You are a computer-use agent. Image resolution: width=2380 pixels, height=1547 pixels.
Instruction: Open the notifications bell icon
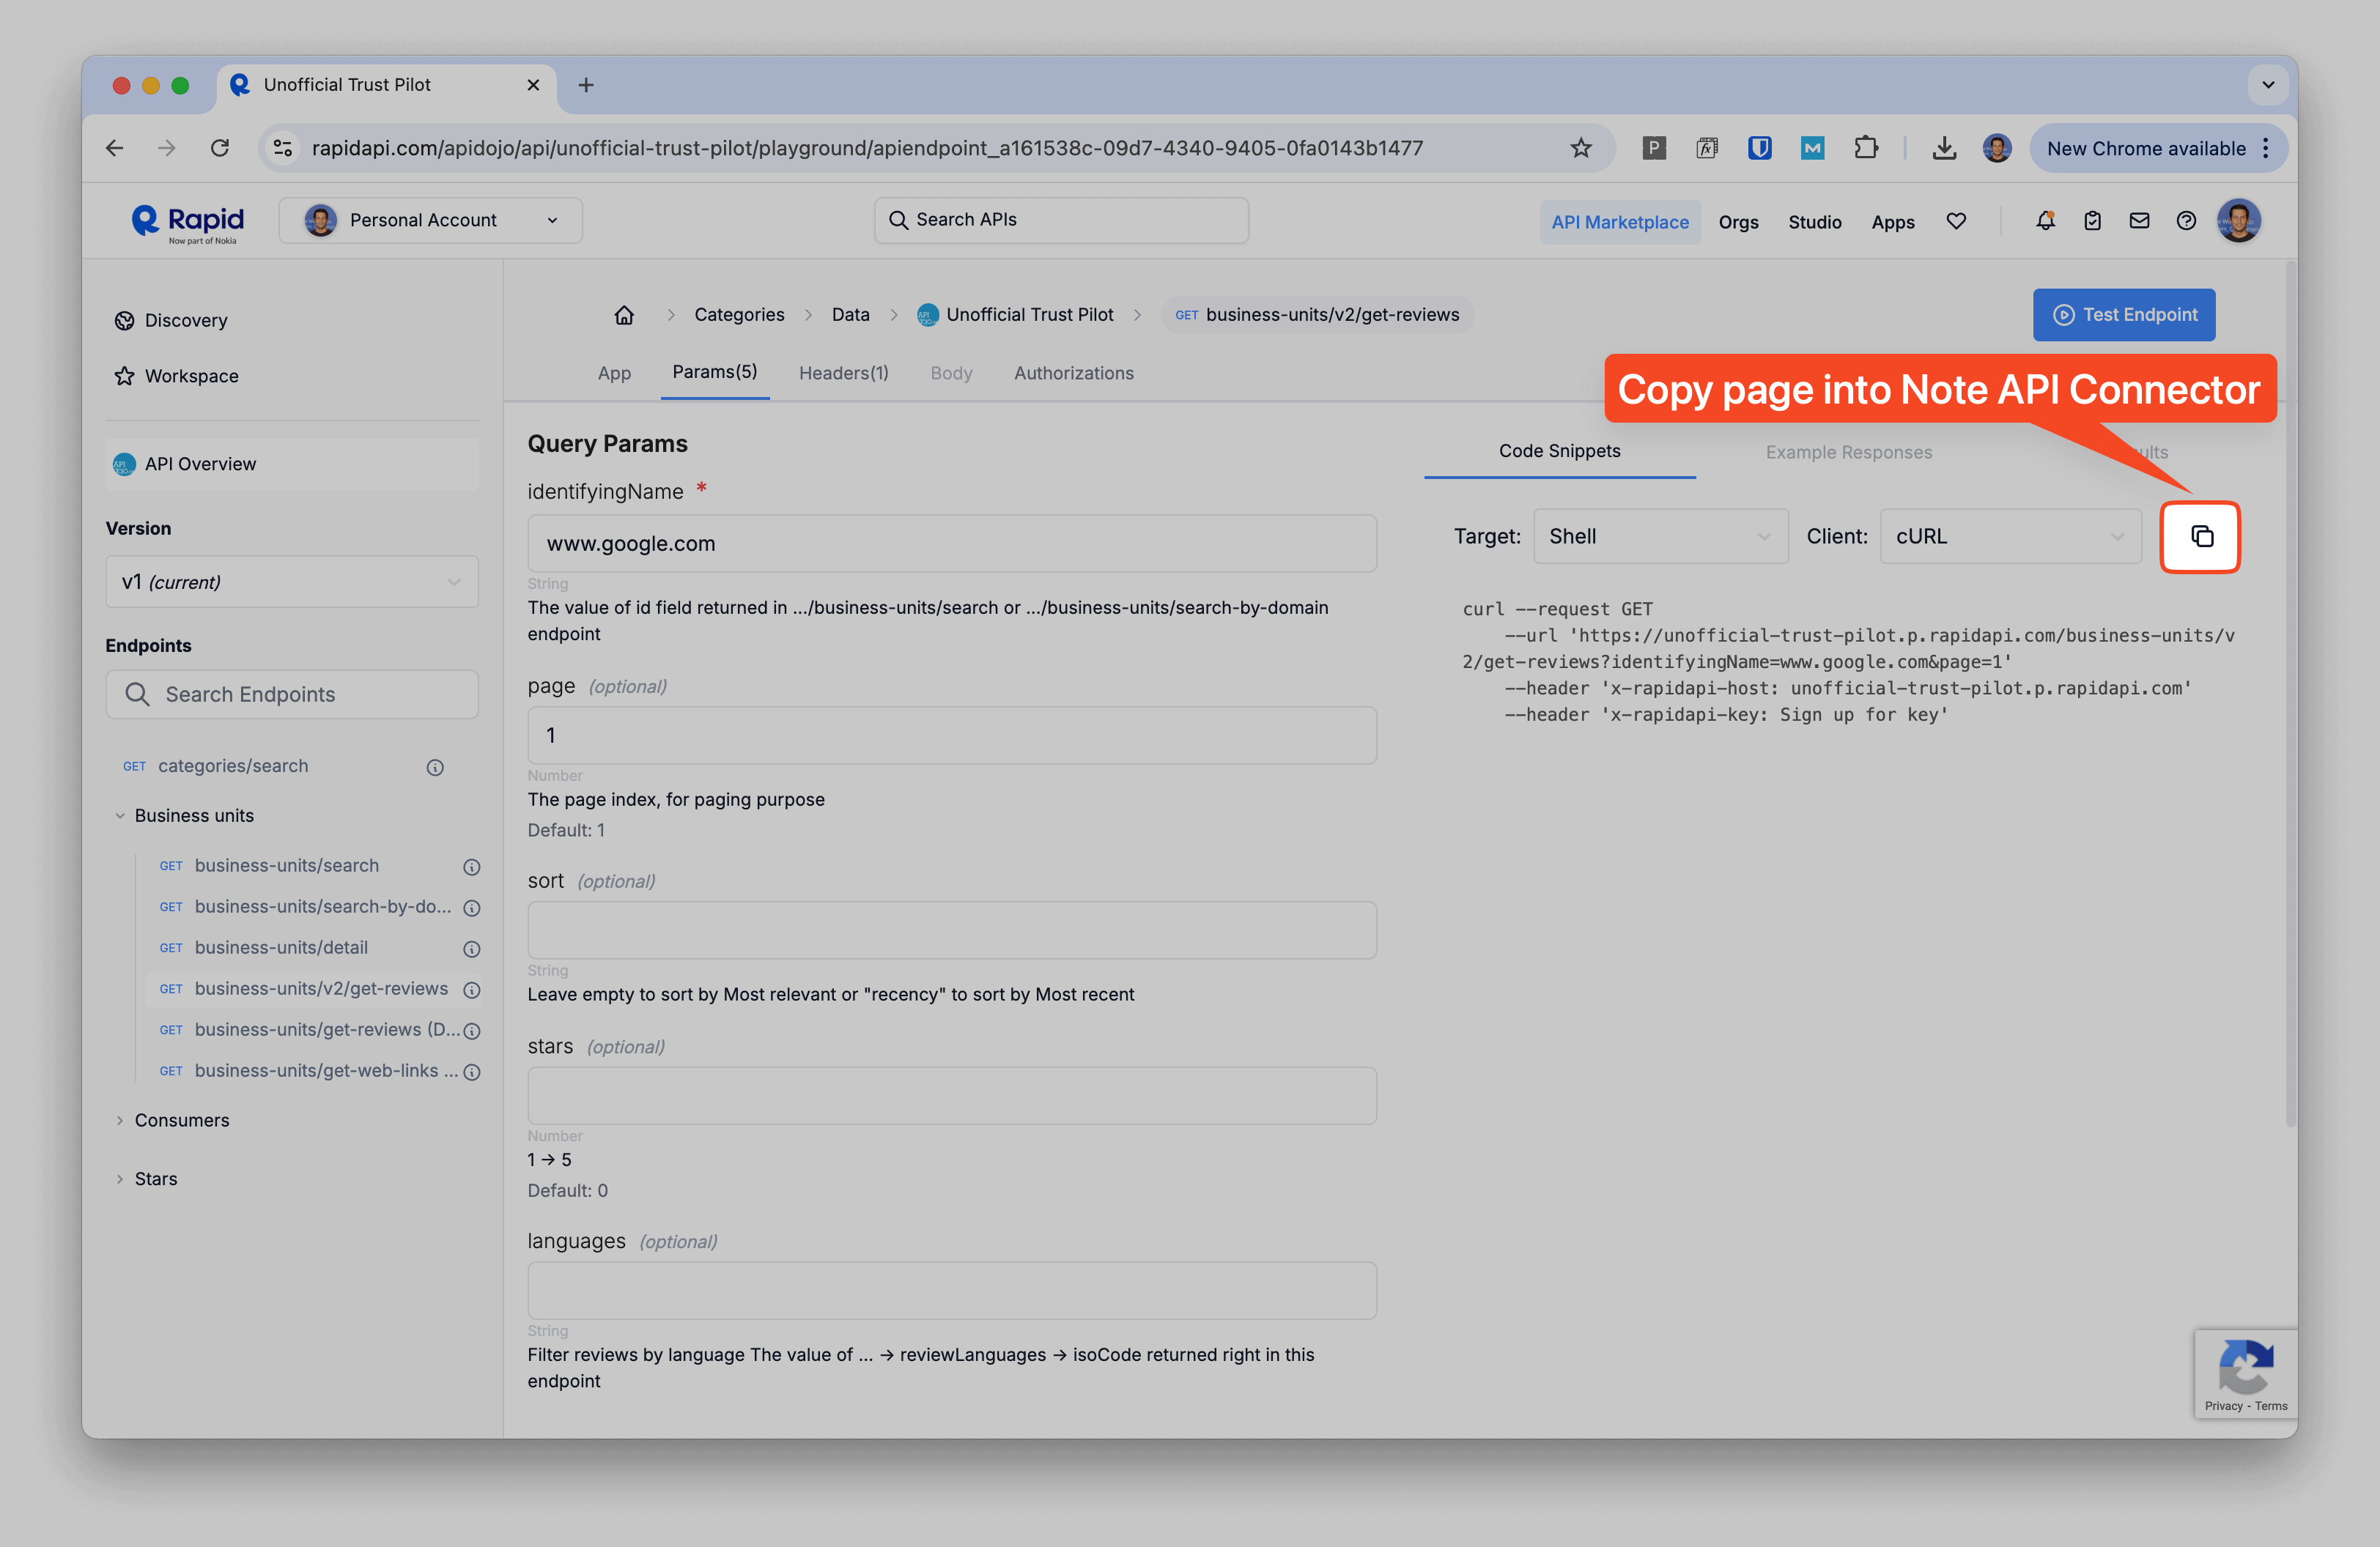[2045, 221]
